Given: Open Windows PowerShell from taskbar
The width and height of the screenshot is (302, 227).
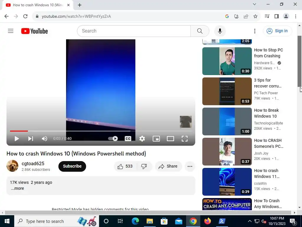Looking at the screenshot, I should 222,221.
